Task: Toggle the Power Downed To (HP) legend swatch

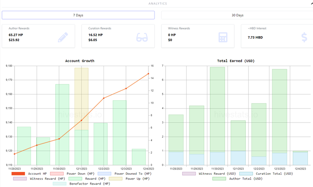Action: 104,174
